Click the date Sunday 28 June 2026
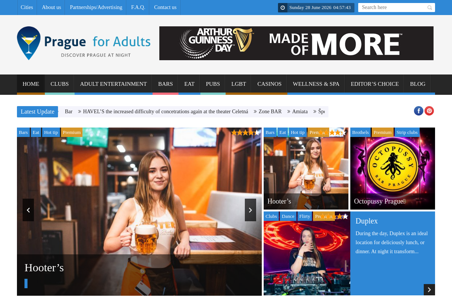This screenshot has width=452, height=301. click(310, 8)
